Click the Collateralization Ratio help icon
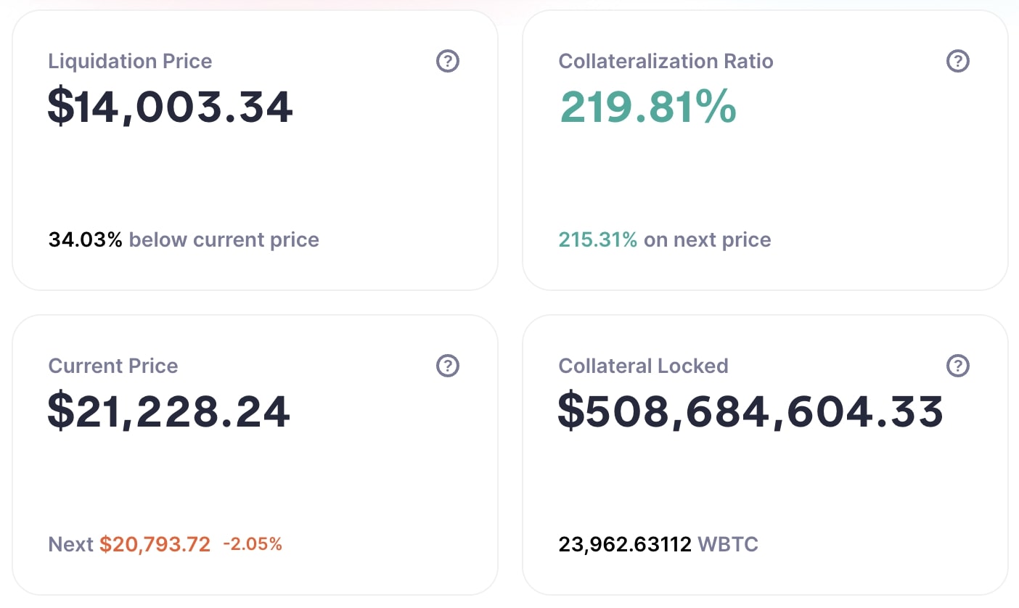Screen dimensions: 1019x608 coord(958,62)
